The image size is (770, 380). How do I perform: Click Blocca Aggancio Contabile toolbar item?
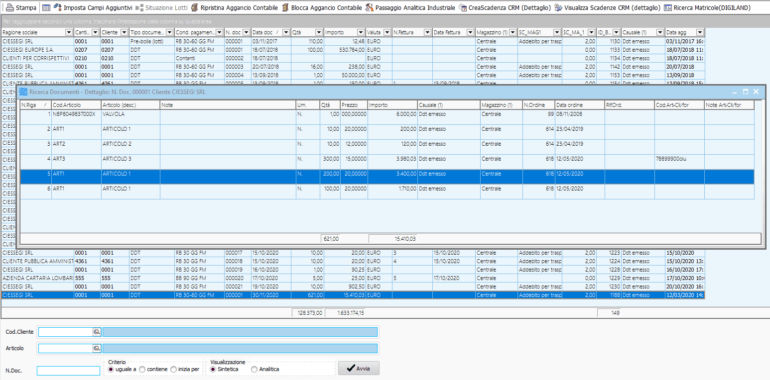pyautogui.click(x=322, y=8)
